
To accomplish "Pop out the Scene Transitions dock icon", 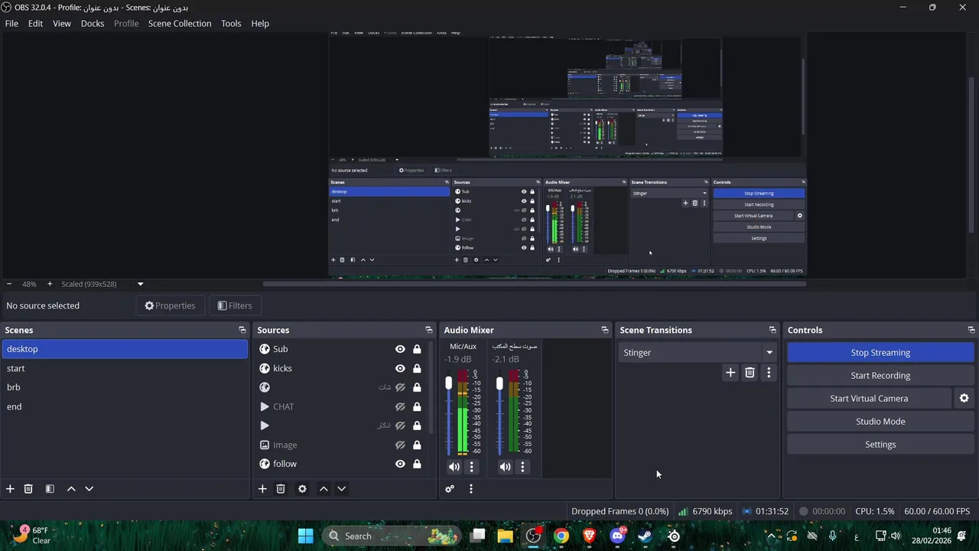I will tap(772, 330).
